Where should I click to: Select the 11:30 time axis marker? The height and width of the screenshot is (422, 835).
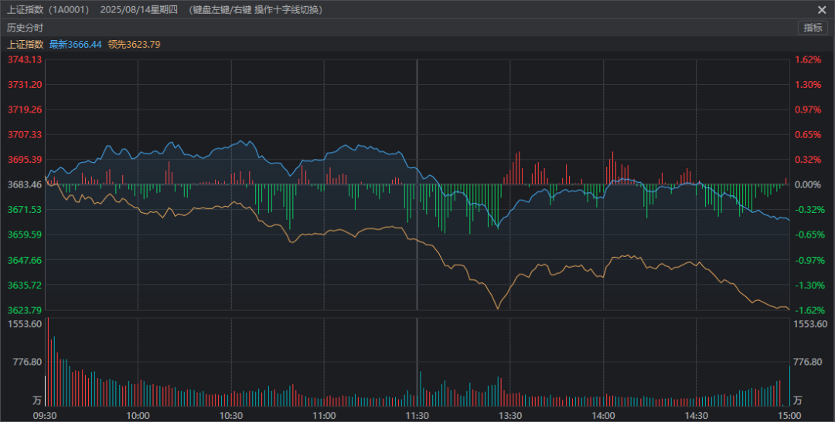pos(417,415)
